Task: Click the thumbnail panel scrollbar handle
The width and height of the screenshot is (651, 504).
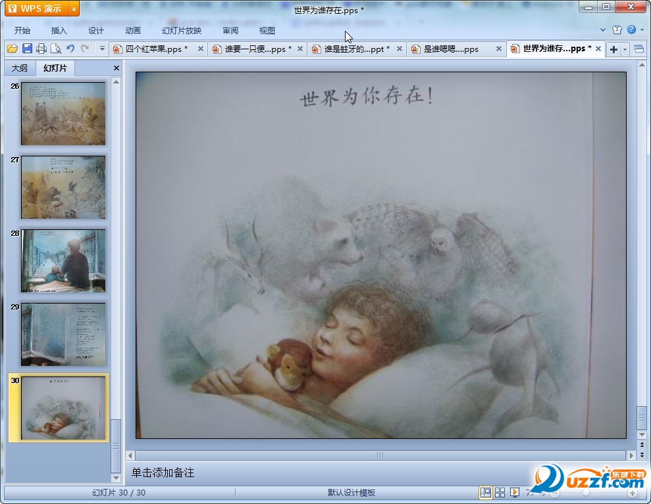Action: pyautogui.click(x=117, y=446)
